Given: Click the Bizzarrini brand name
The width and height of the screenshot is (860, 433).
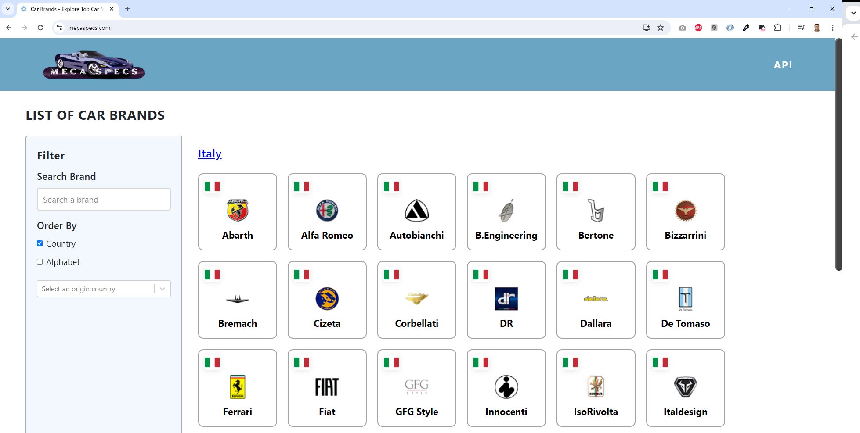Looking at the screenshot, I should 686,235.
